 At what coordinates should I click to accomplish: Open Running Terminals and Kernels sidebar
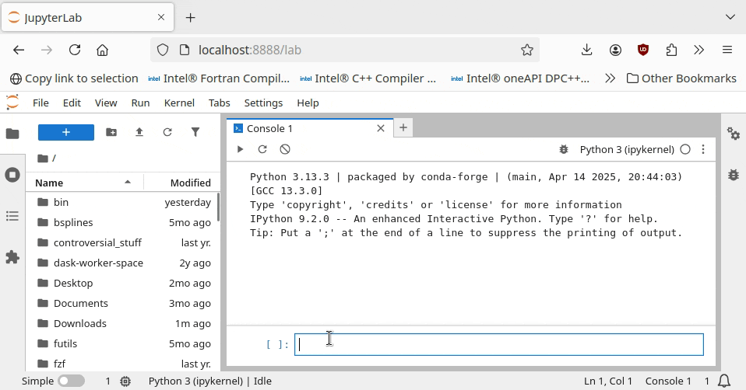click(x=12, y=175)
